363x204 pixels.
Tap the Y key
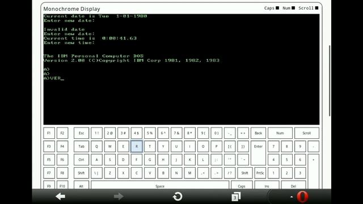click(x=163, y=146)
